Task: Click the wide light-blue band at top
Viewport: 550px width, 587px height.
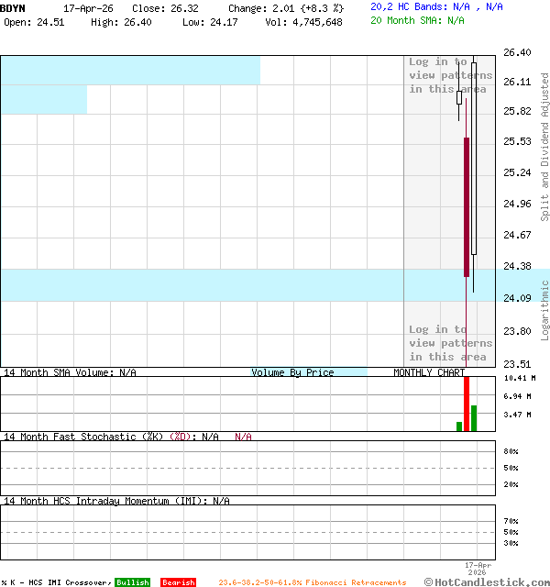Action: pyautogui.click(x=129, y=70)
